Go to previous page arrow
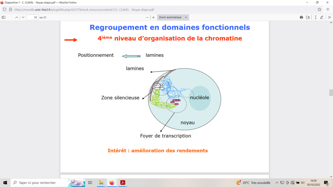The height and width of the screenshot is (187, 333). tap(17, 17)
